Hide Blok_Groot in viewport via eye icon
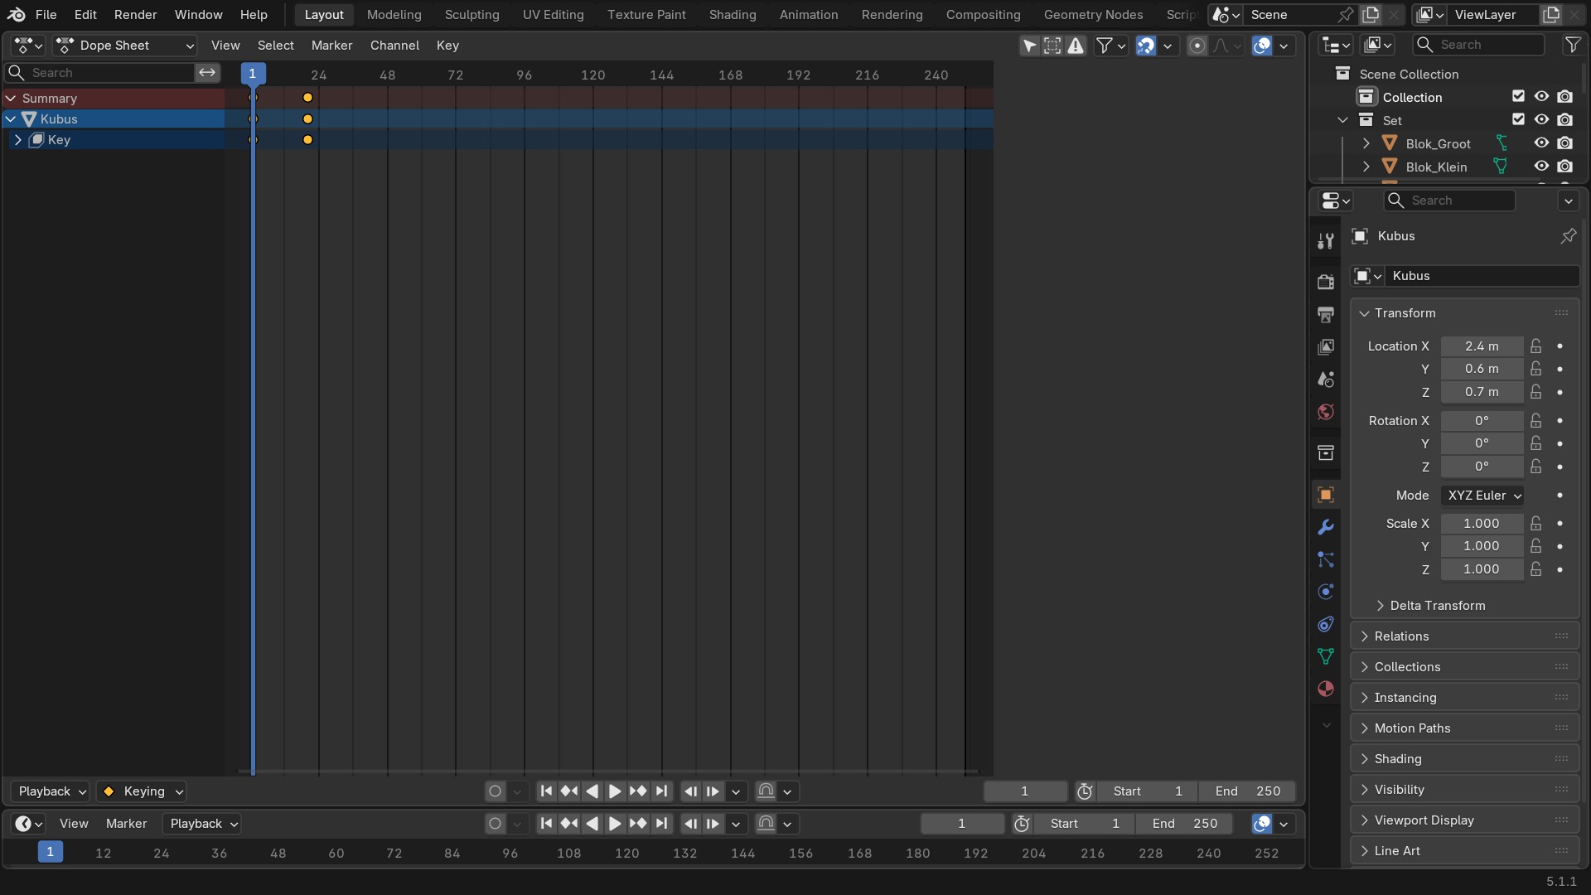The image size is (1591, 895). click(x=1541, y=143)
